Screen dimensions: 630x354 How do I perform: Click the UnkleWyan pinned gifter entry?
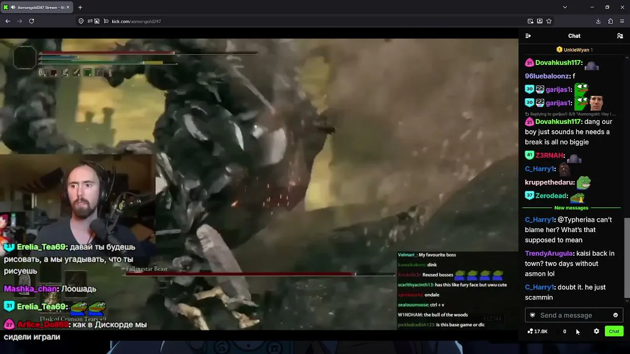click(574, 50)
